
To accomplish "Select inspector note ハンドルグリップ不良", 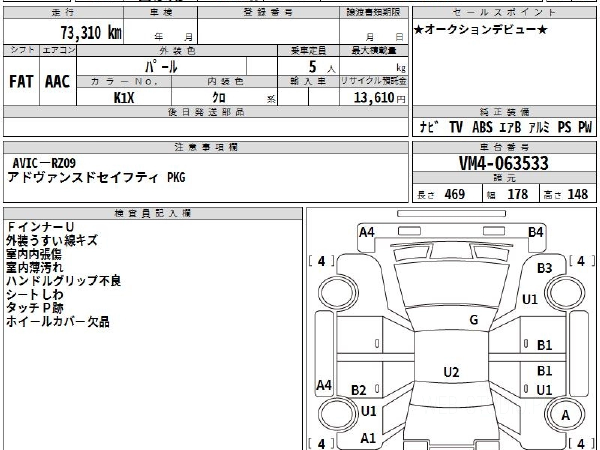I will click(x=64, y=281).
